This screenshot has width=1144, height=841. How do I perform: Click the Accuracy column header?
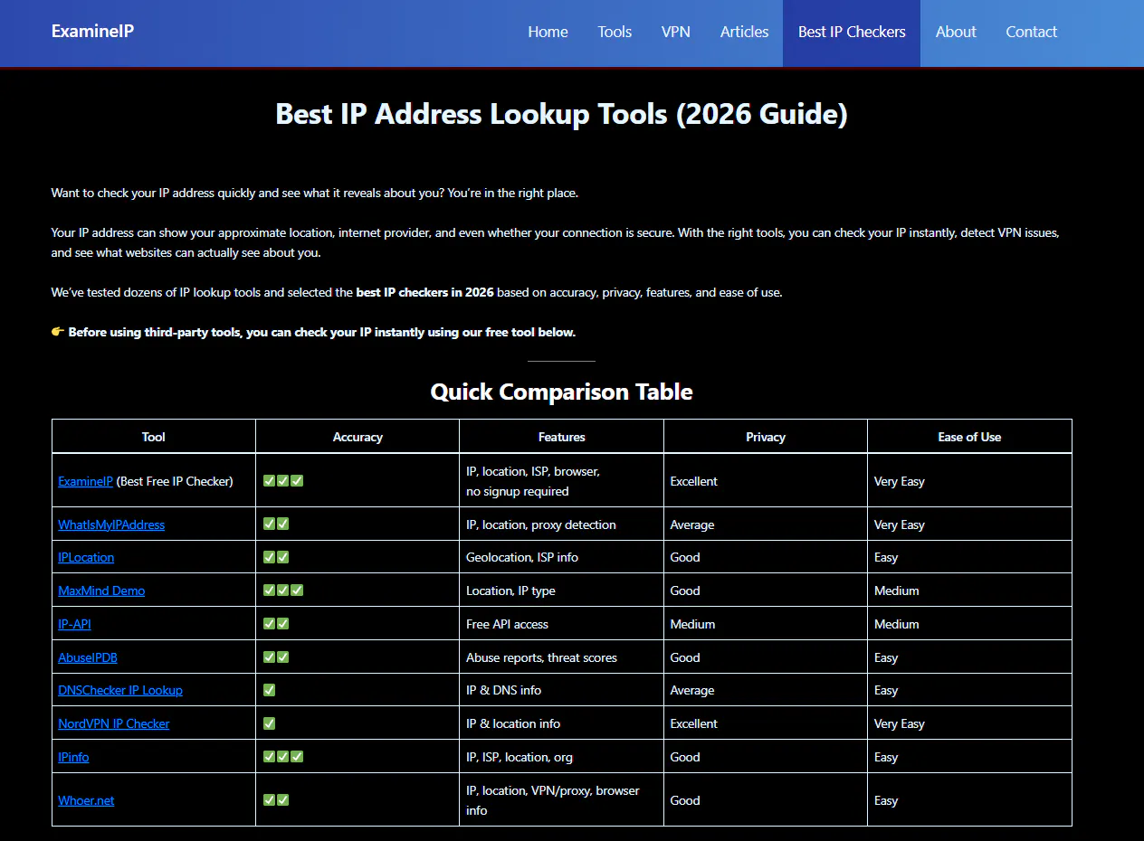pyautogui.click(x=357, y=437)
